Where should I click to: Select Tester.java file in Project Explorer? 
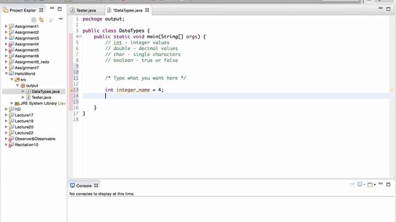click(x=41, y=97)
